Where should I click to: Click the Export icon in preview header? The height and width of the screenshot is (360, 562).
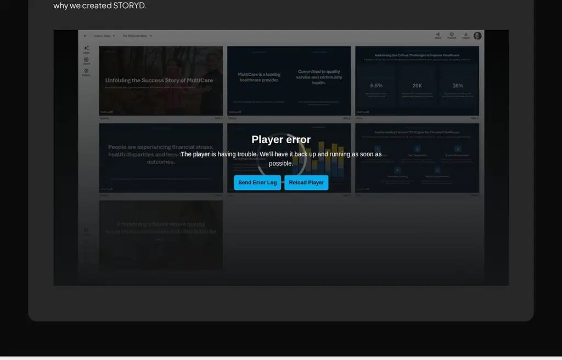pyautogui.click(x=465, y=36)
